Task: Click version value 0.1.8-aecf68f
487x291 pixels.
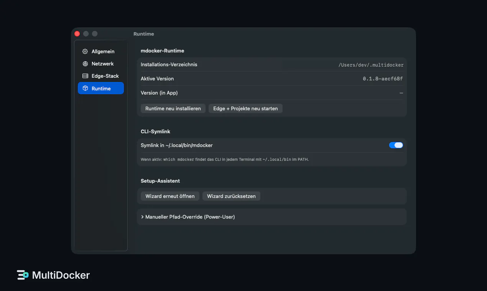Action: tap(383, 79)
